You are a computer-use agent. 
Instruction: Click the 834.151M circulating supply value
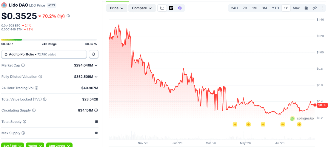[x=86, y=110]
